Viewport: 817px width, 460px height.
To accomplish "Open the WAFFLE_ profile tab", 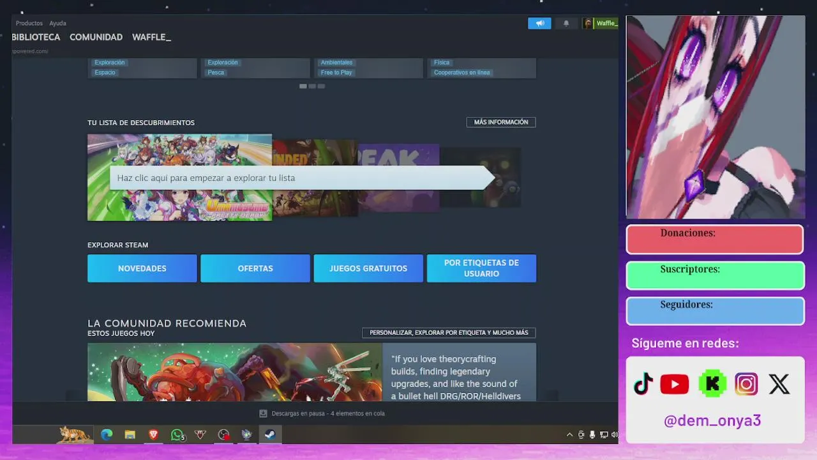I will [151, 37].
